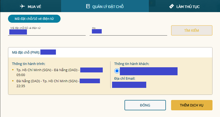Screen dimensions: 220x117
Task: Select the passenger radio button
Action: 117,71
